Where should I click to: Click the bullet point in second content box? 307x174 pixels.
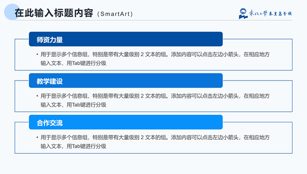(37, 96)
